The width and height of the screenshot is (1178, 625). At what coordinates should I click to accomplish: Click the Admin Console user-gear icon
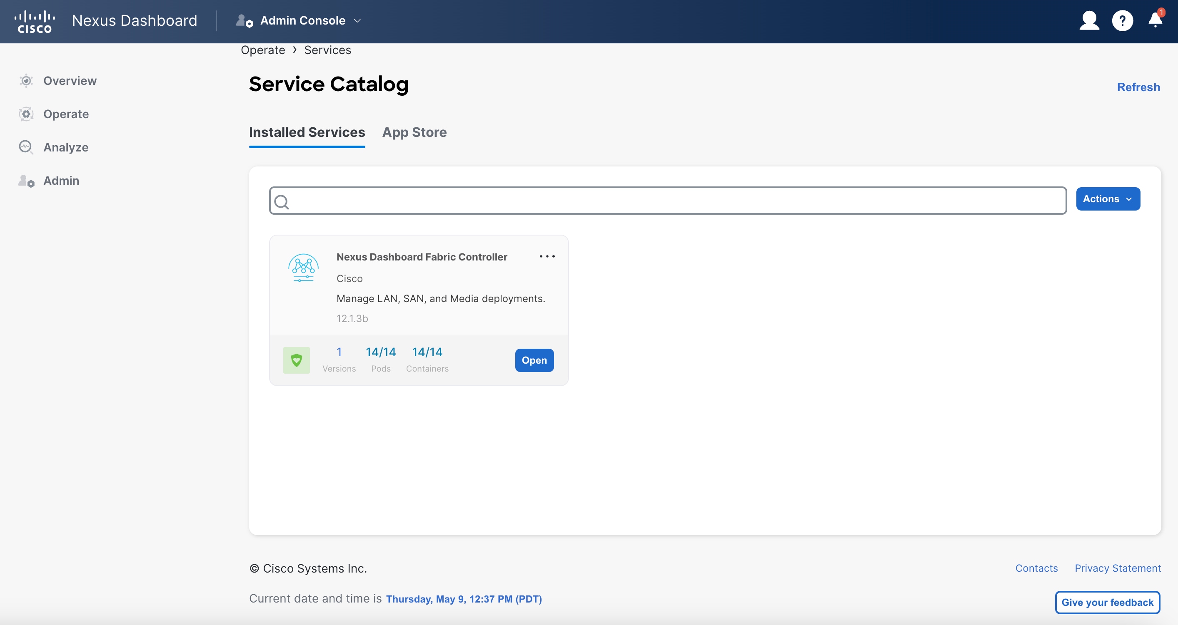click(x=245, y=20)
